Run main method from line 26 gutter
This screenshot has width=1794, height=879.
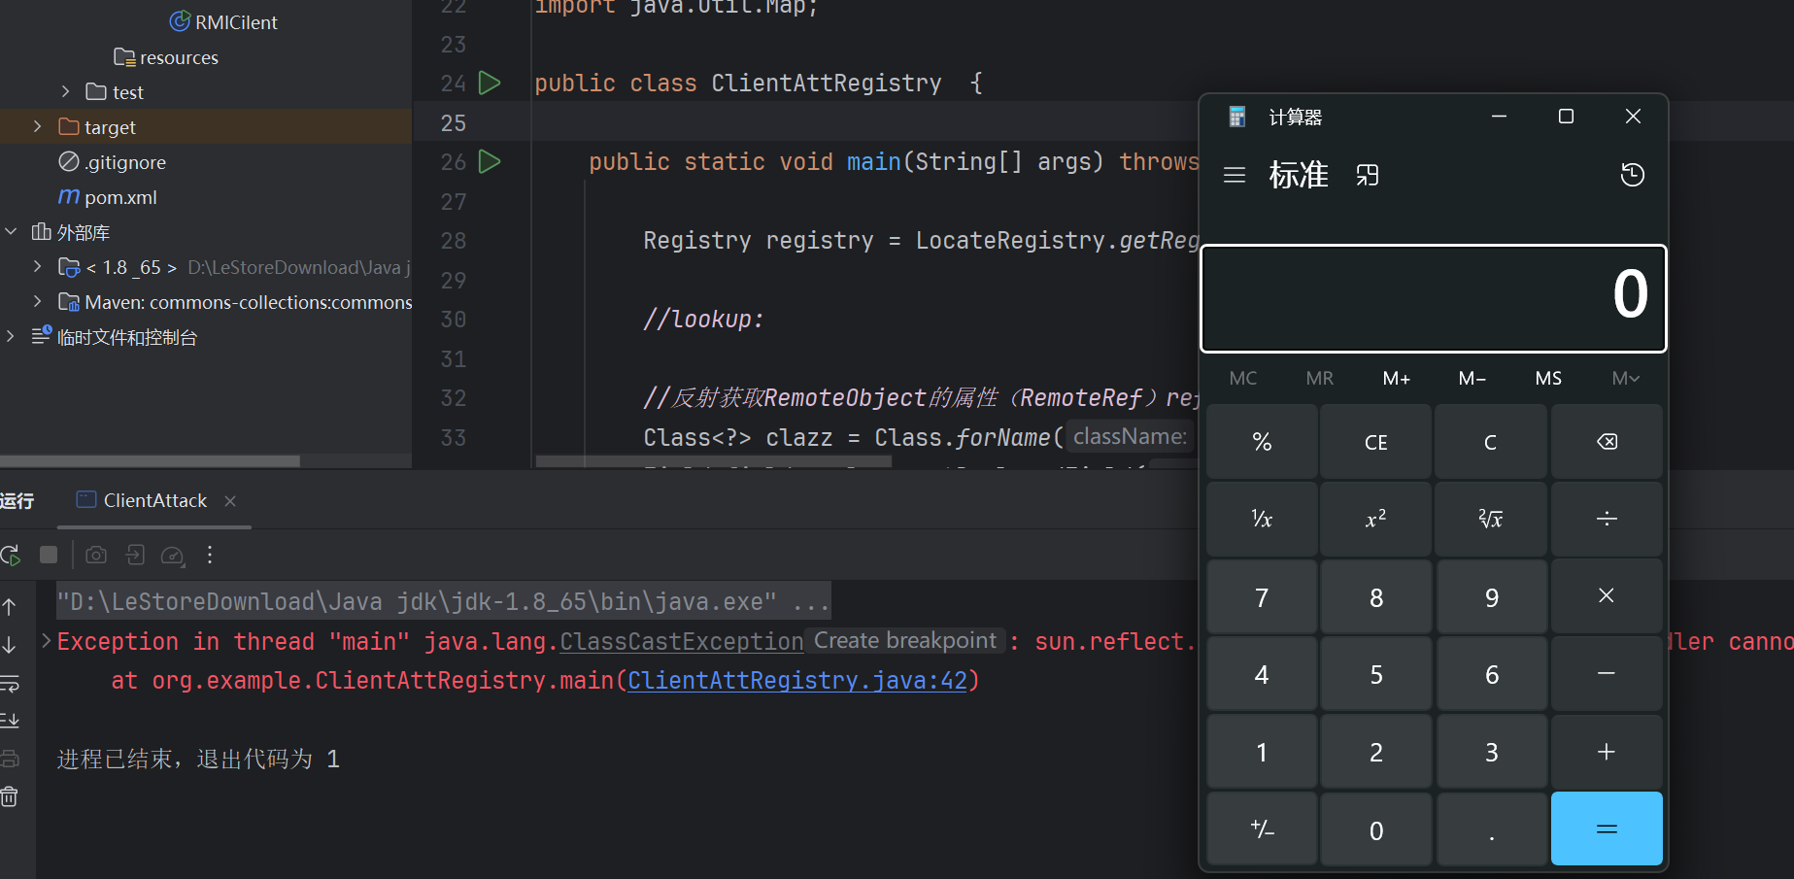pyautogui.click(x=491, y=162)
